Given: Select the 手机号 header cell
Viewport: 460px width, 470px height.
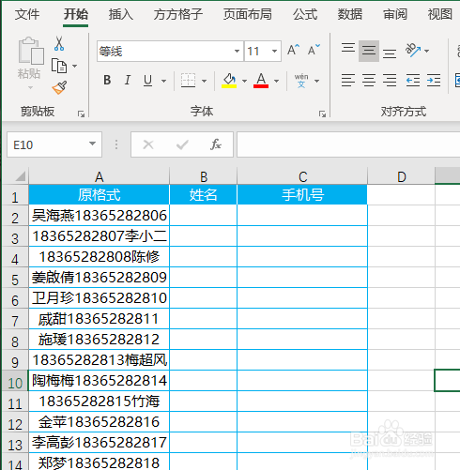Looking at the screenshot, I should click(302, 194).
